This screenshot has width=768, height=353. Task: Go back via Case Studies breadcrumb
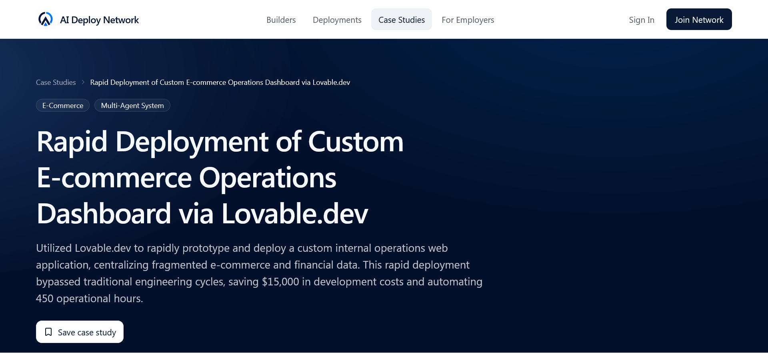tap(56, 82)
